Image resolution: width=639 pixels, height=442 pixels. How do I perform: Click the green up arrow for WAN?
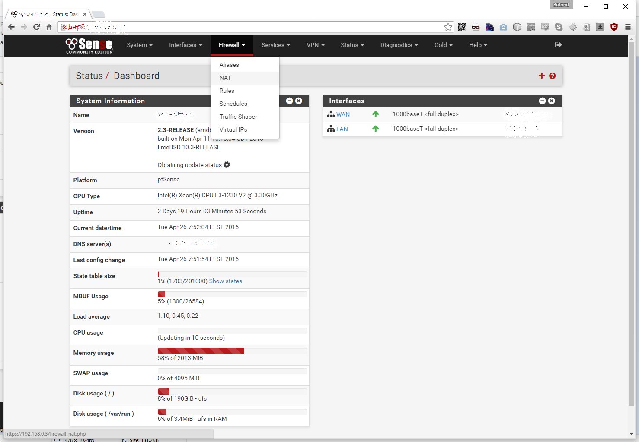click(x=375, y=114)
